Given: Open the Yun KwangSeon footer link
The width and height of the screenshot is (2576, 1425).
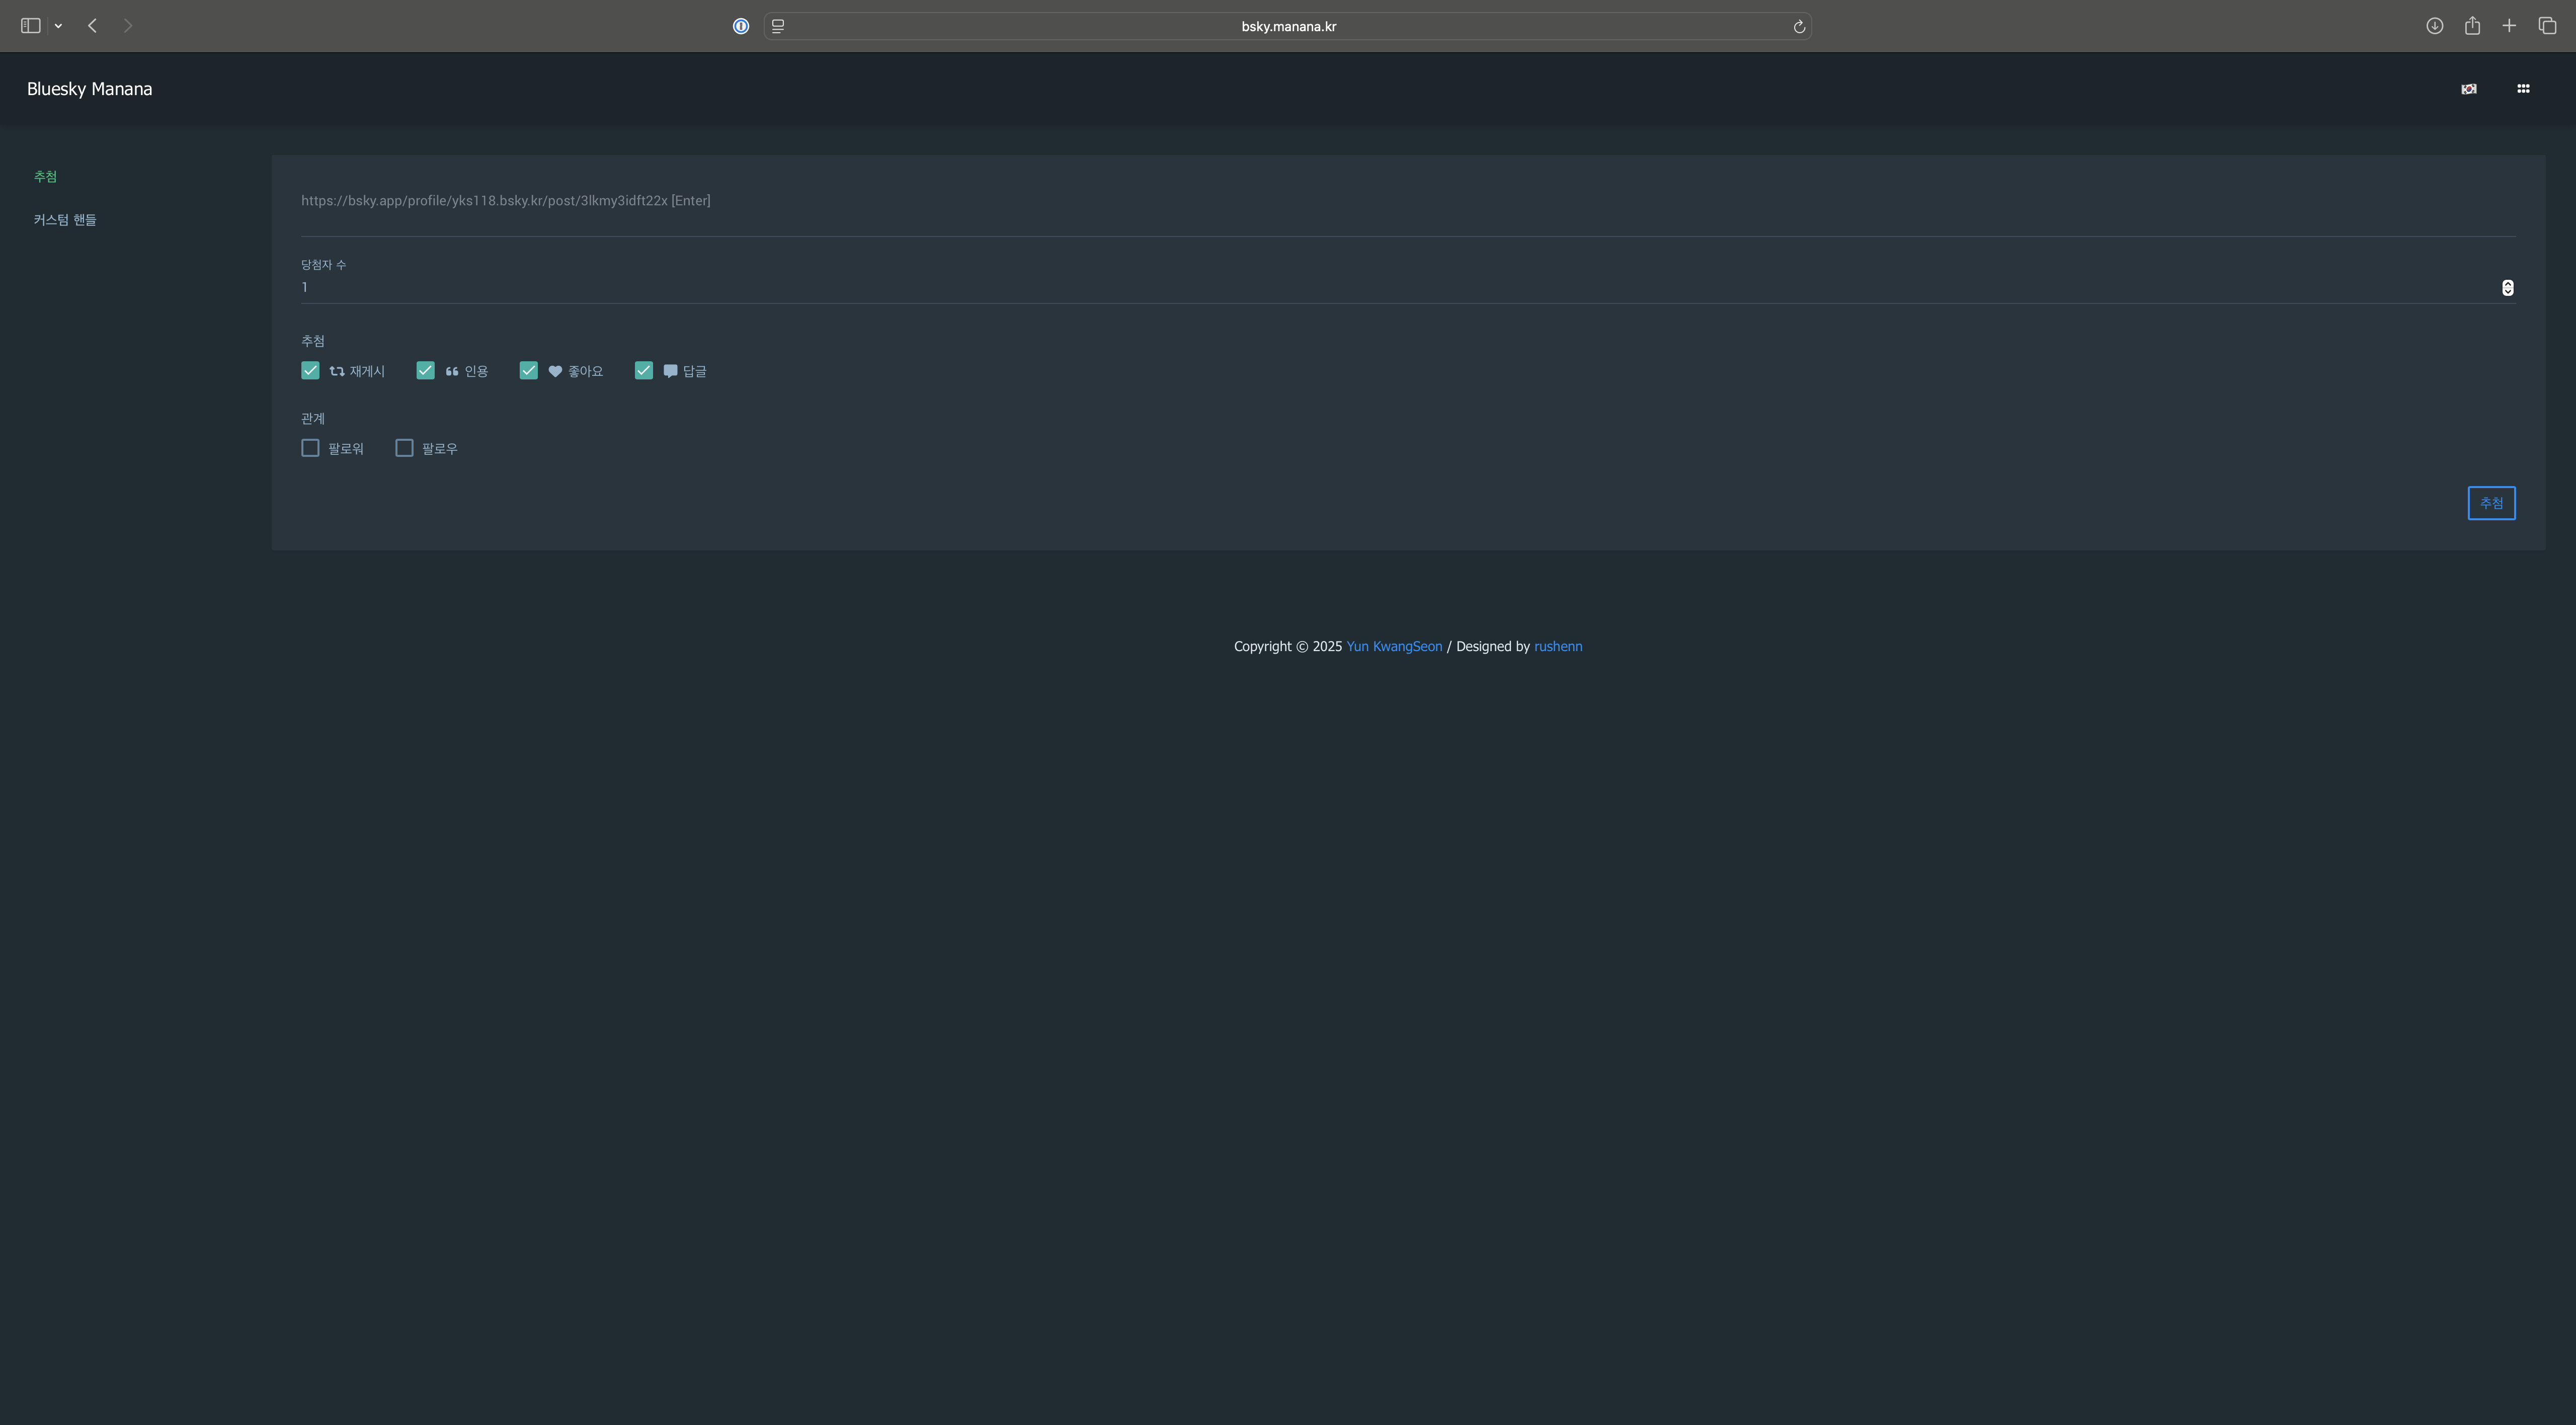Looking at the screenshot, I should click(x=1393, y=646).
